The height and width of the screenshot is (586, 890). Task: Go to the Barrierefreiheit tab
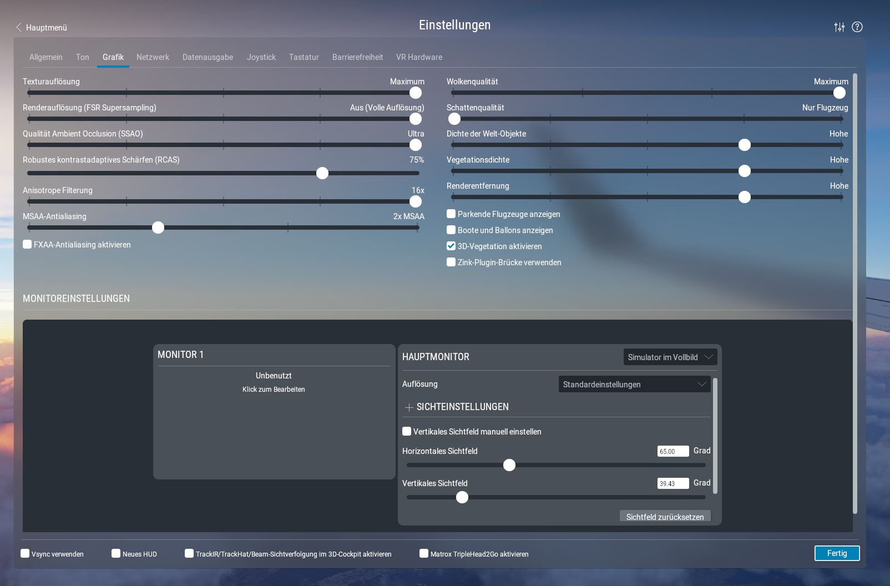click(x=358, y=57)
